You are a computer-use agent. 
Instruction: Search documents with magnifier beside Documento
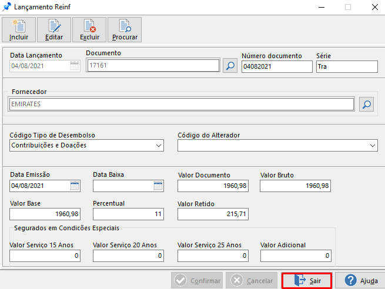coord(230,66)
